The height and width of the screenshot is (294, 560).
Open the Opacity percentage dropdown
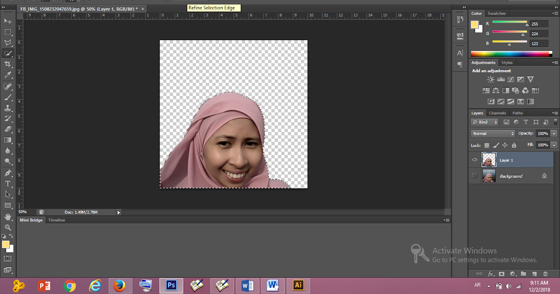553,133
